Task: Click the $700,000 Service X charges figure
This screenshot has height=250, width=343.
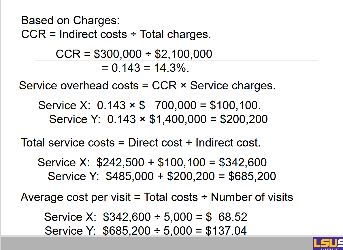Action: point(175,106)
